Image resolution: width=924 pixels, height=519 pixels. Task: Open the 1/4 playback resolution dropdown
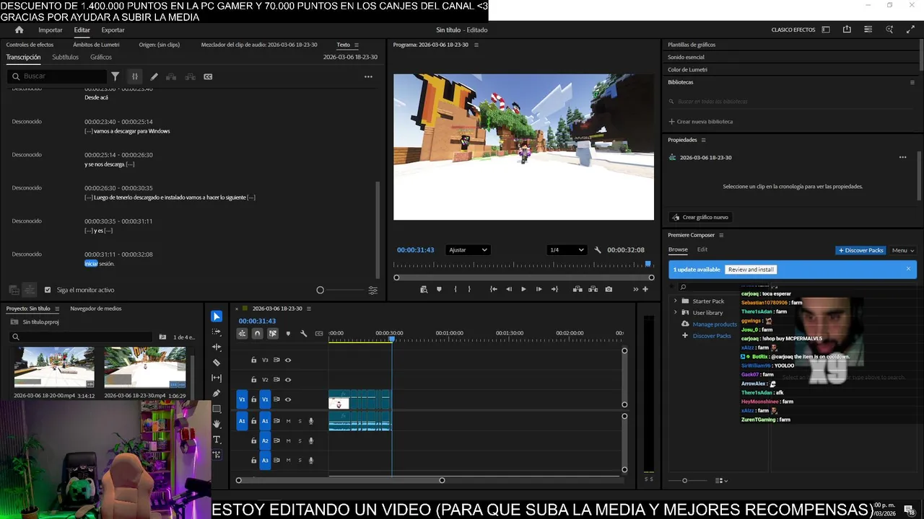[567, 250]
